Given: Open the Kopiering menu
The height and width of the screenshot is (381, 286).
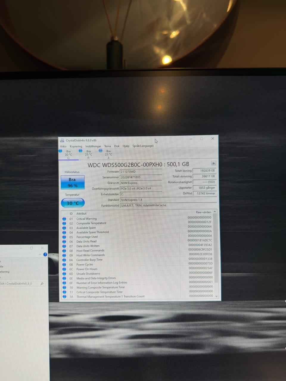Looking at the screenshot, I should tap(76, 146).
